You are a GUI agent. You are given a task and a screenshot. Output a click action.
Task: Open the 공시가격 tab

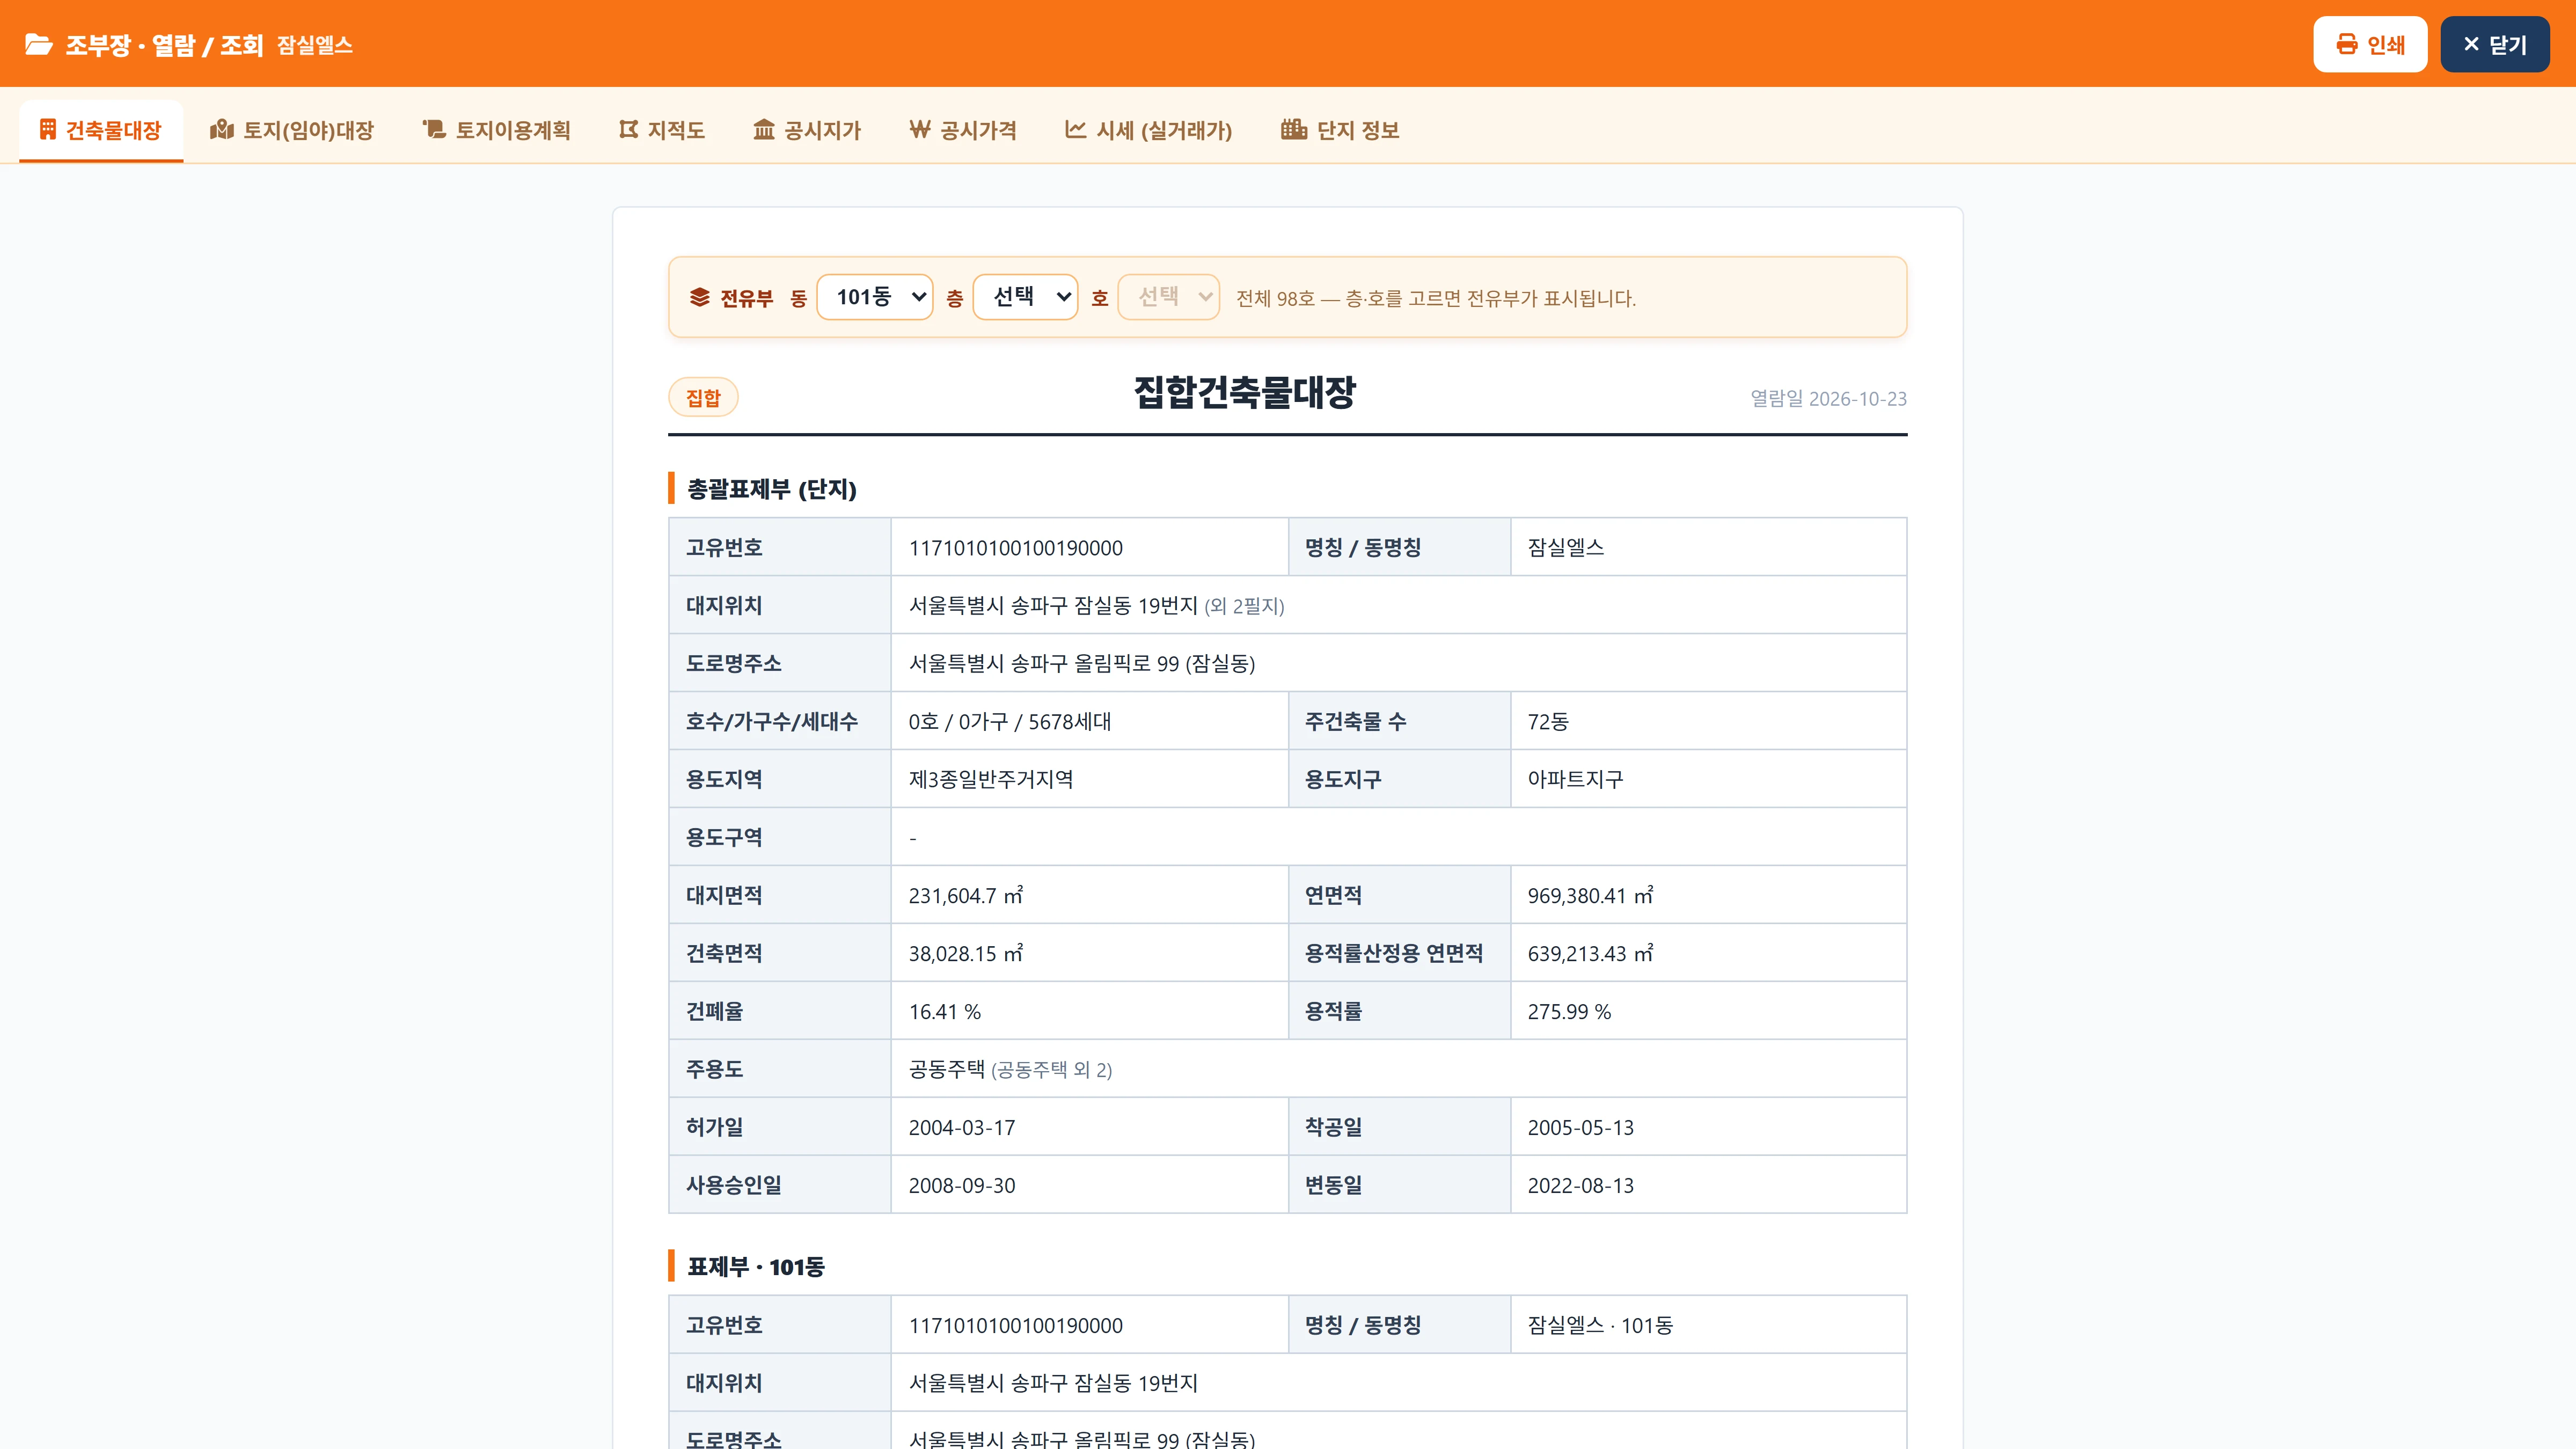click(963, 130)
